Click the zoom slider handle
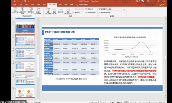This screenshot has width=172, height=103. pos(149,102)
